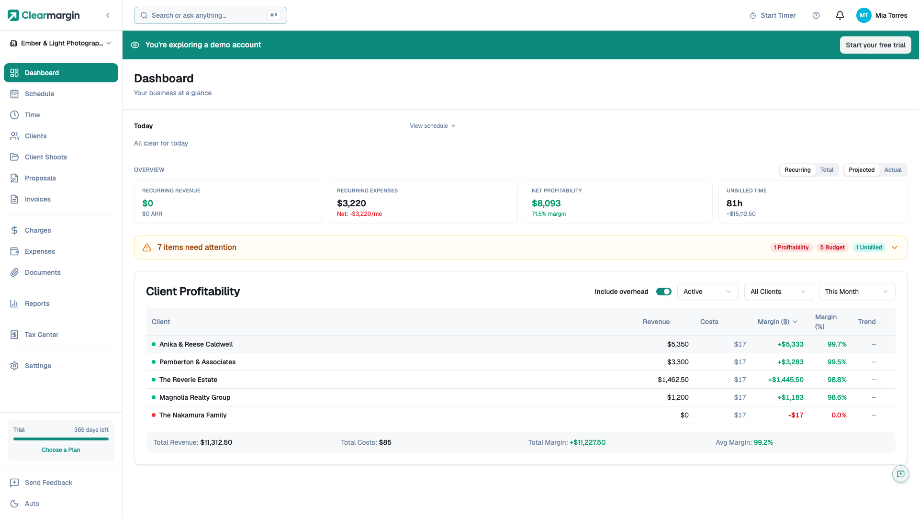Viewport: 919px width, 517px height.
Task: Click the Proposals sidebar icon
Action: [14, 178]
